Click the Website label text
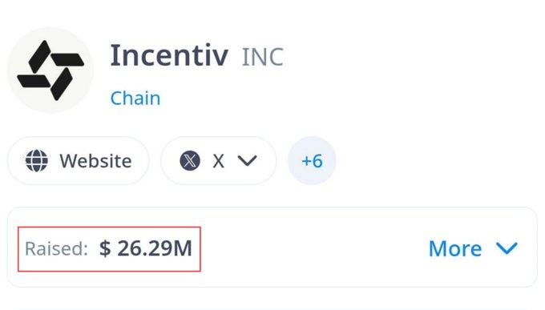This screenshot has height=310, width=545. tap(95, 161)
